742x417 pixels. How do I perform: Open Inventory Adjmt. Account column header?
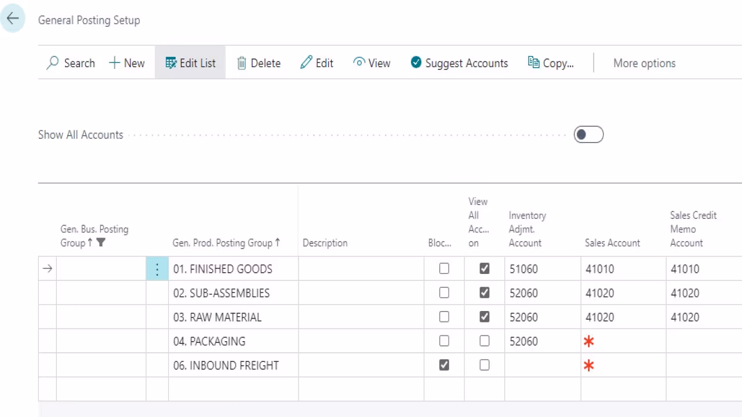coord(528,229)
